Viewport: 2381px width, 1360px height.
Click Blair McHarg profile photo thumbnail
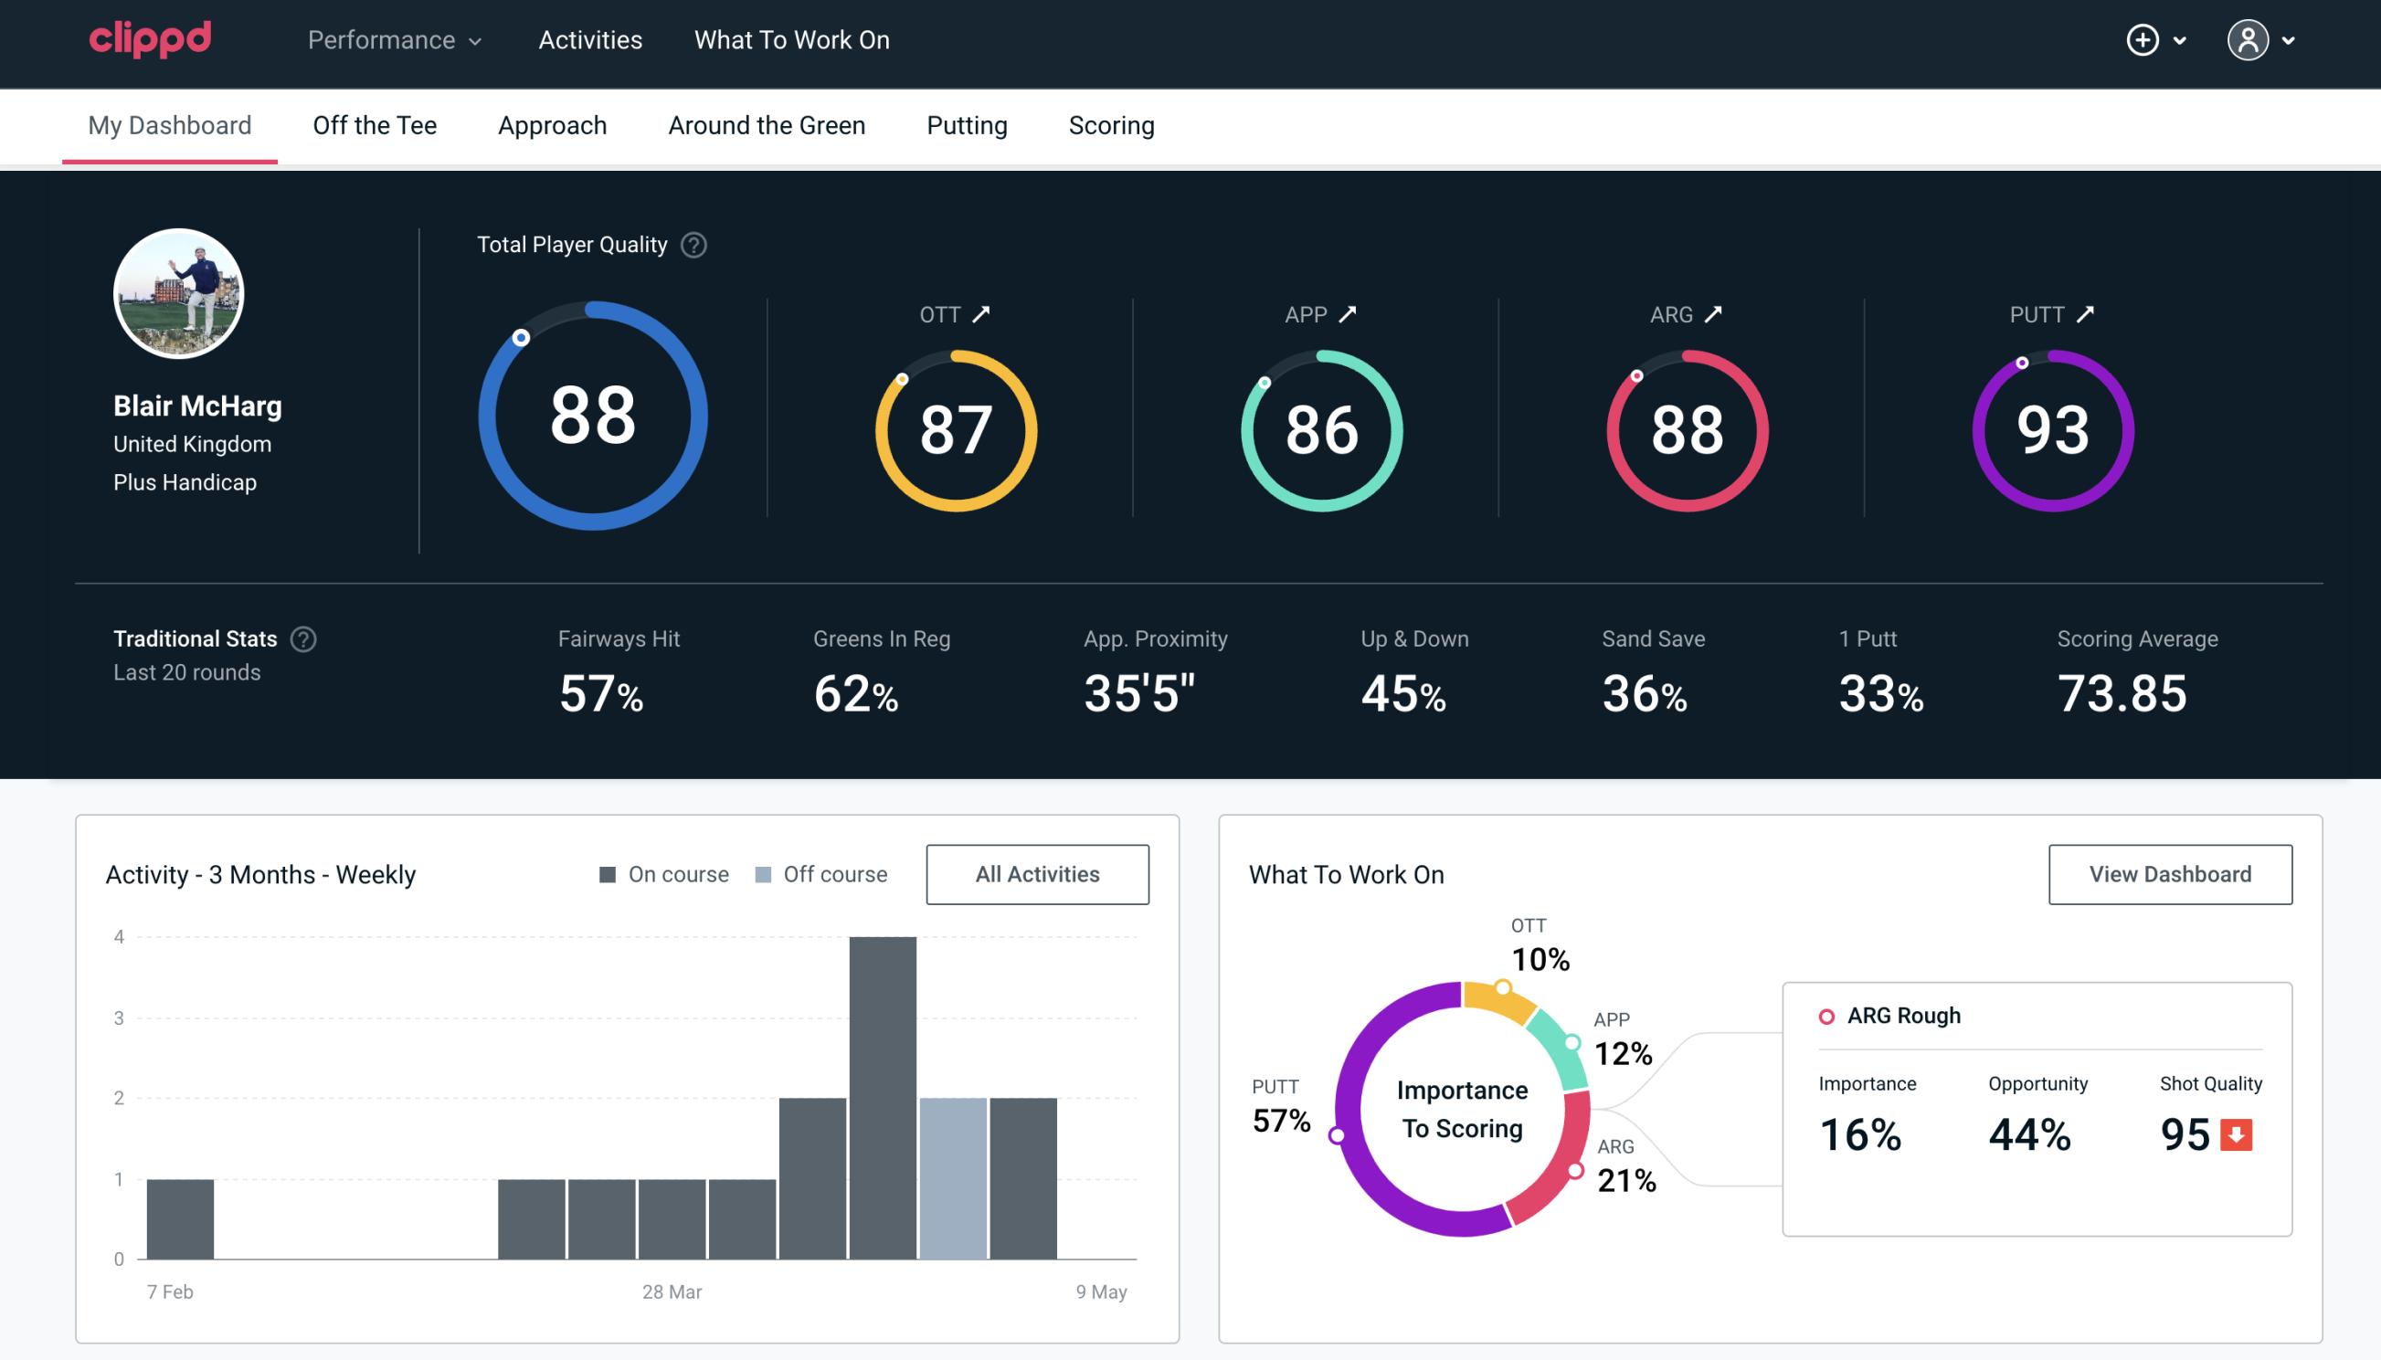pos(180,291)
